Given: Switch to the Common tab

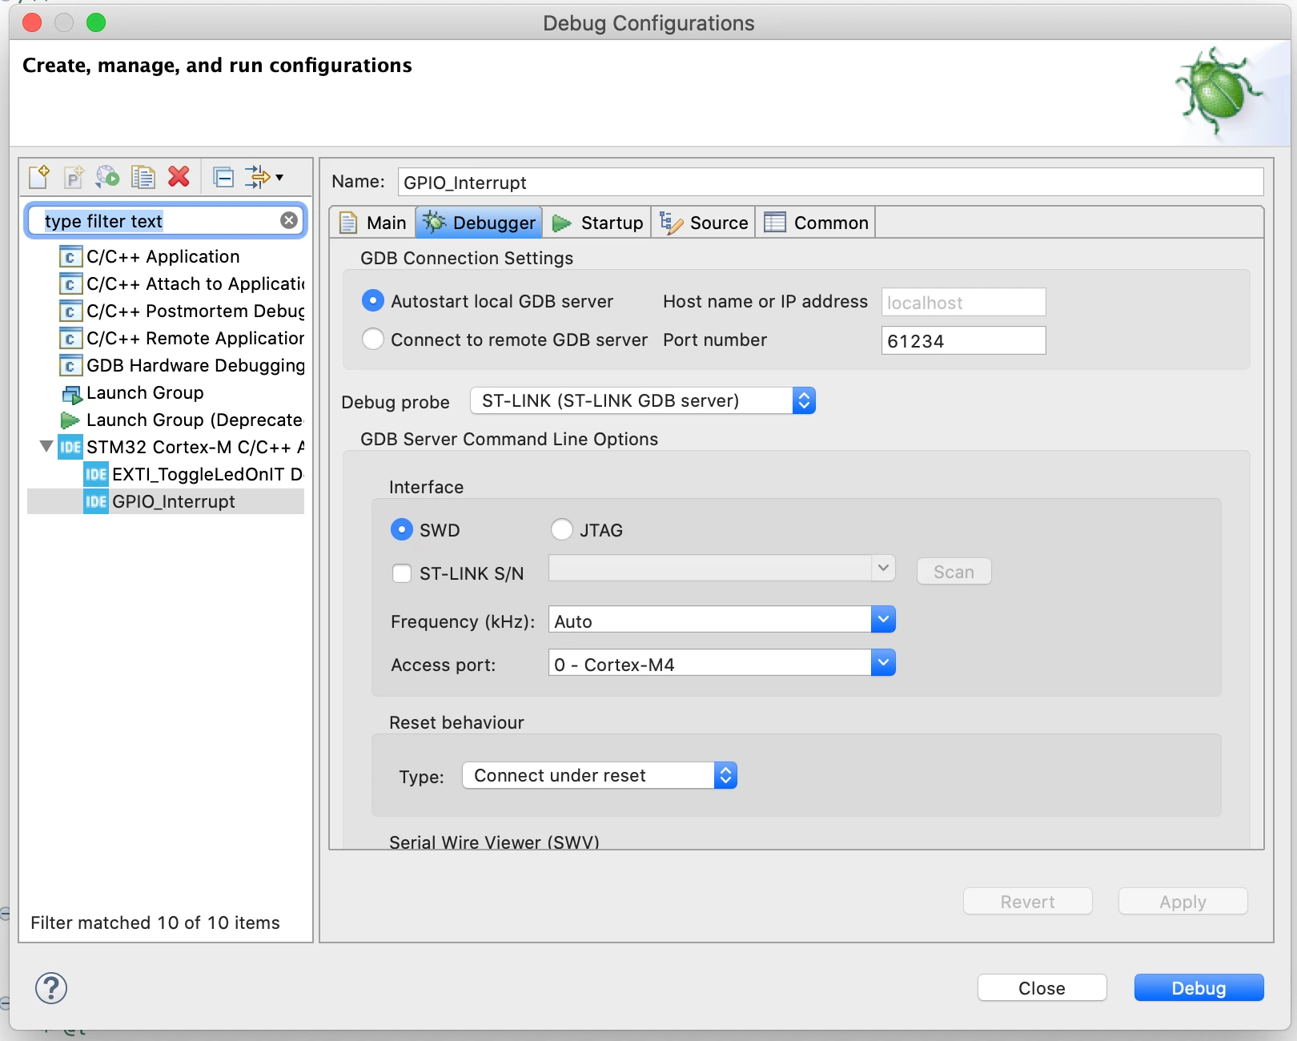Looking at the screenshot, I should 816,223.
